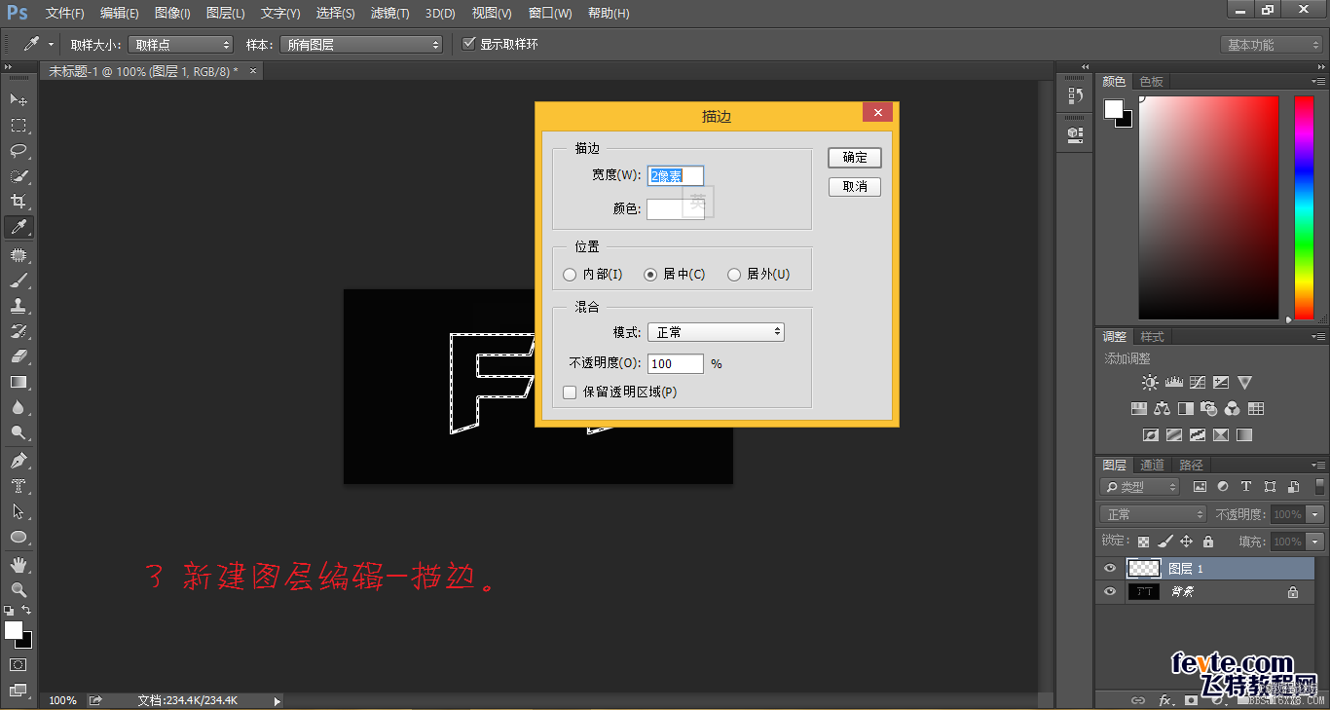
Task: Open layer filter type (类型) dropdown
Action: click(x=1140, y=487)
